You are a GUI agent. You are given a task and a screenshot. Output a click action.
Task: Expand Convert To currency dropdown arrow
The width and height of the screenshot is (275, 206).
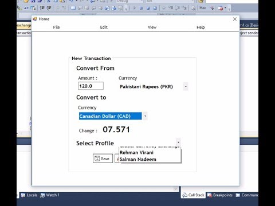point(145,116)
